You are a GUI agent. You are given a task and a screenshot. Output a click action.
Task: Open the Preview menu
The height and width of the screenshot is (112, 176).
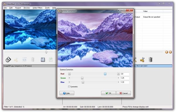(x=27, y=8)
